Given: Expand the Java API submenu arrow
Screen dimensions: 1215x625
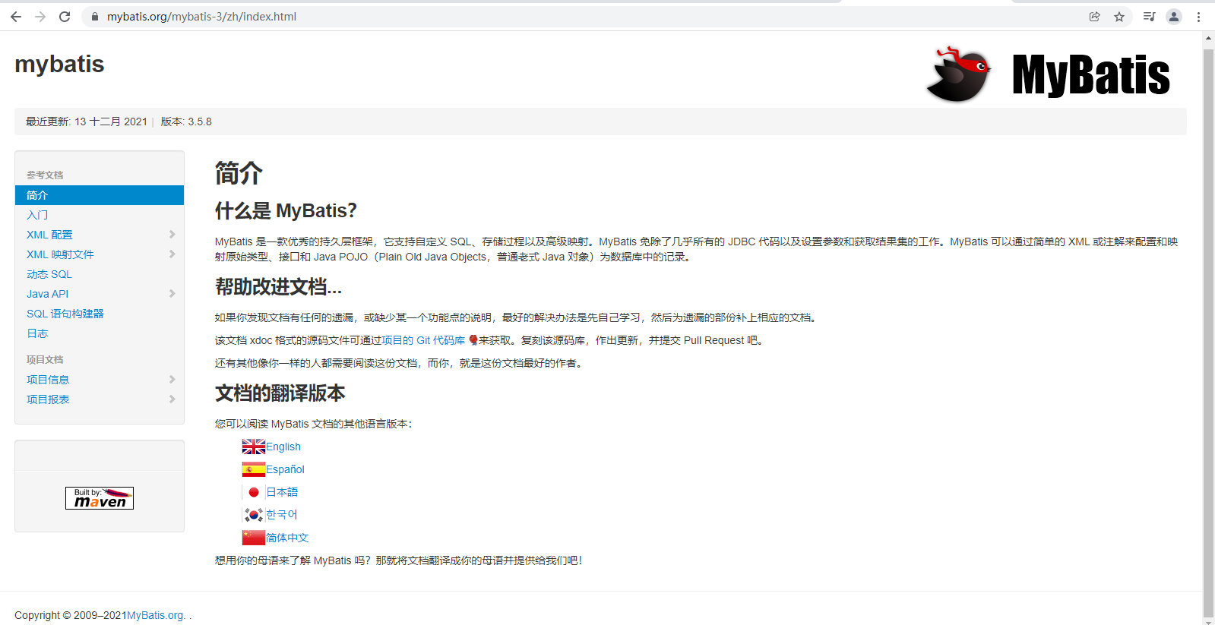Looking at the screenshot, I should coord(172,294).
